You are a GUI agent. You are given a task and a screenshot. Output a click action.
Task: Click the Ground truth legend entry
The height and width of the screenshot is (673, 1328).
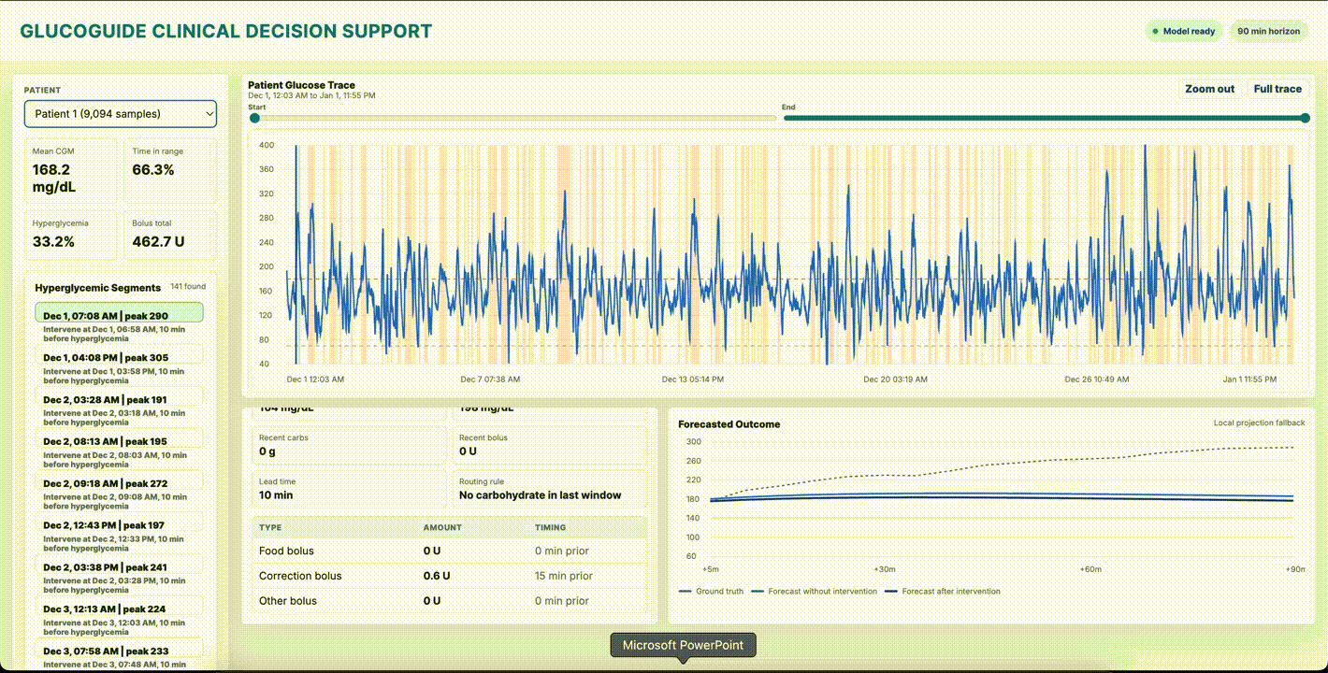click(x=711, y=592)
